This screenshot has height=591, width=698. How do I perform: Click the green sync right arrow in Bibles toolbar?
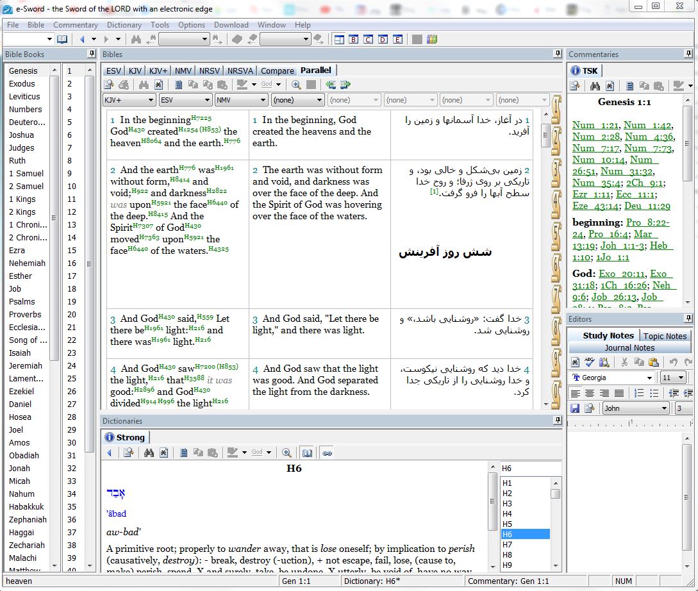pos(345,85)
